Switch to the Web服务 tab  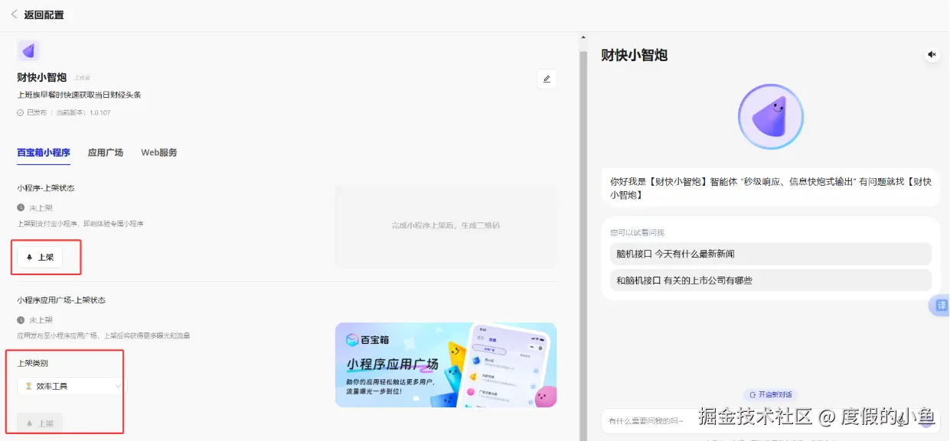click(x=159, y=153)
